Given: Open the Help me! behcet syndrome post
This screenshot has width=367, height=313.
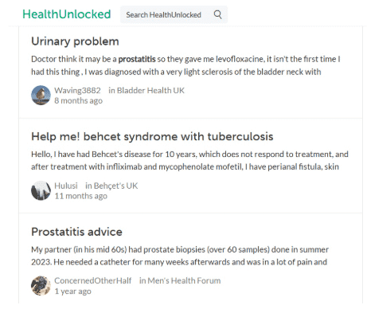Looking at the screenshot, I should point(152,136).
